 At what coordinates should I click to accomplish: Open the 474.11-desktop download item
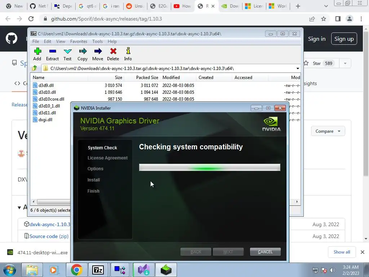tap(37, 252)
